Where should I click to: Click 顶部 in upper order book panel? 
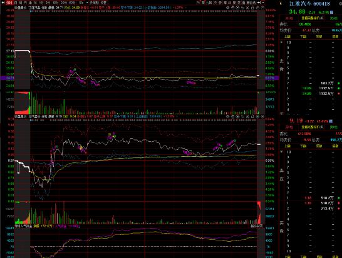point(319,37)
